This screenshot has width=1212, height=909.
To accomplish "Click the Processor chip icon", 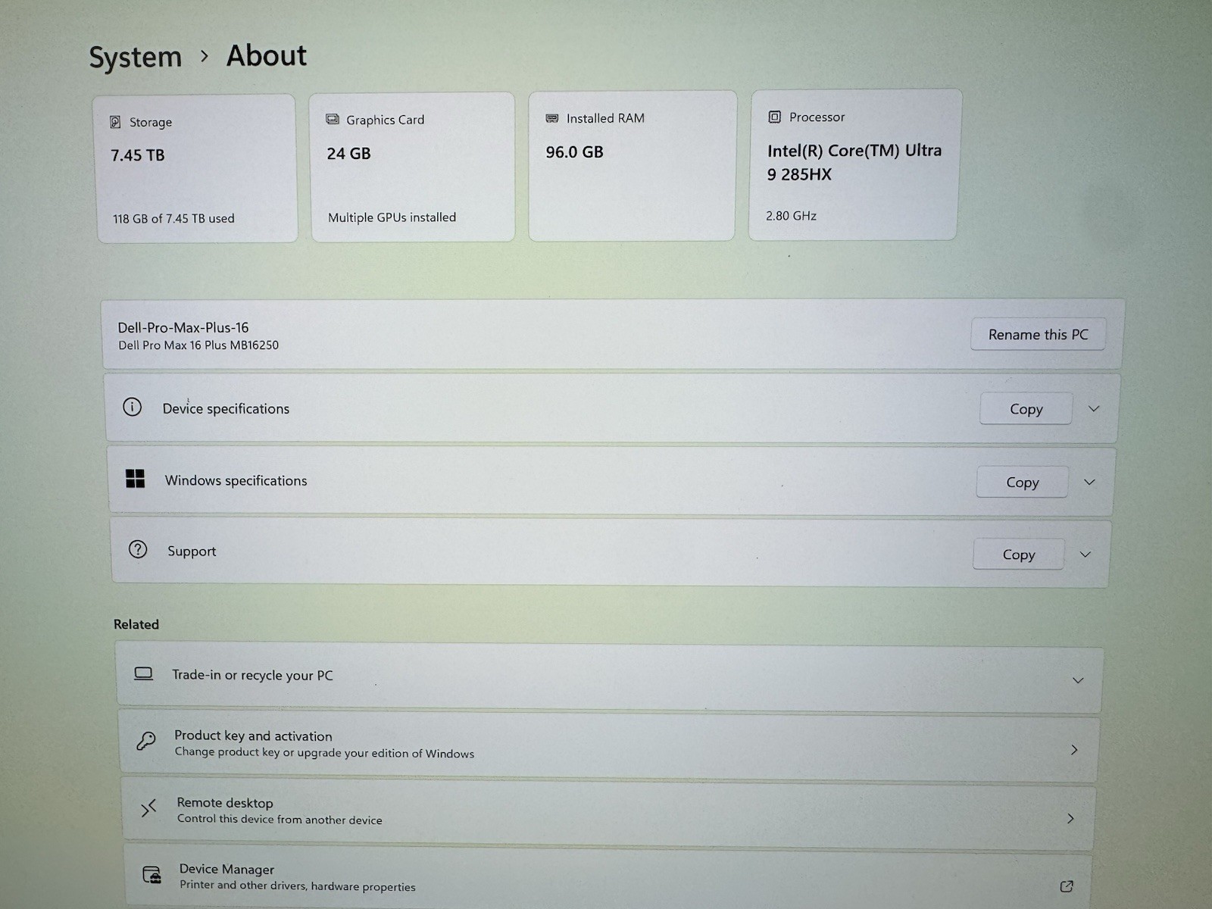I will coord(774,117).
